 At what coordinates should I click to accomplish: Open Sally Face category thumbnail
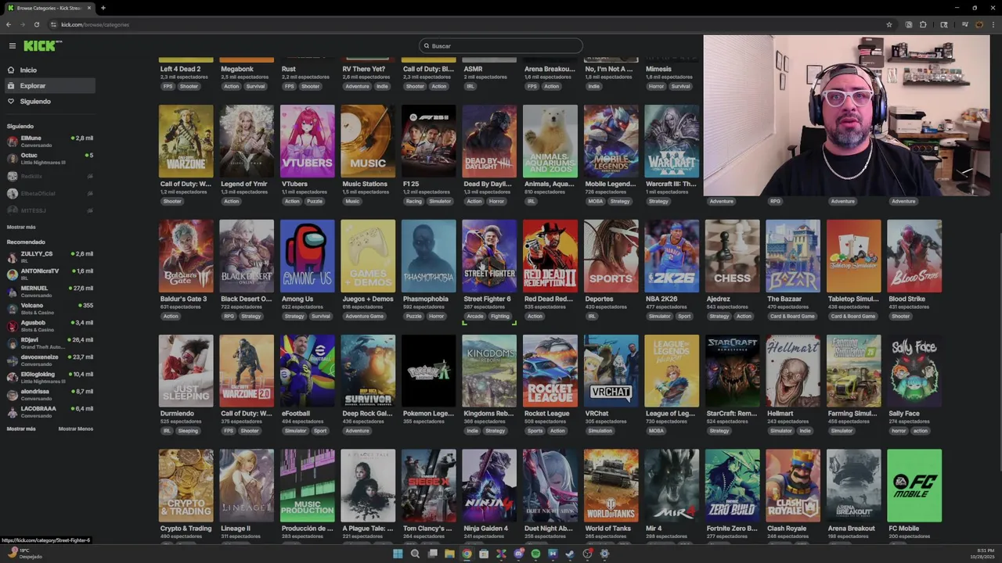point(914,371)
